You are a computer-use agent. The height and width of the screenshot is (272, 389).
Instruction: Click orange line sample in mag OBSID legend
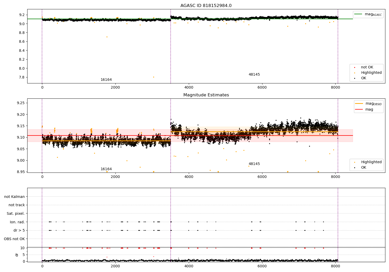(x=359, y=103)
